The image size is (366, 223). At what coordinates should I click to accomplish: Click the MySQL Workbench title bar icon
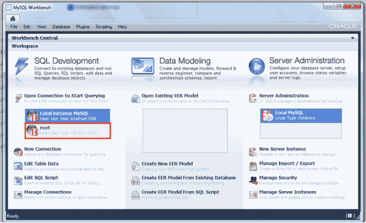(x=8, y=8)
